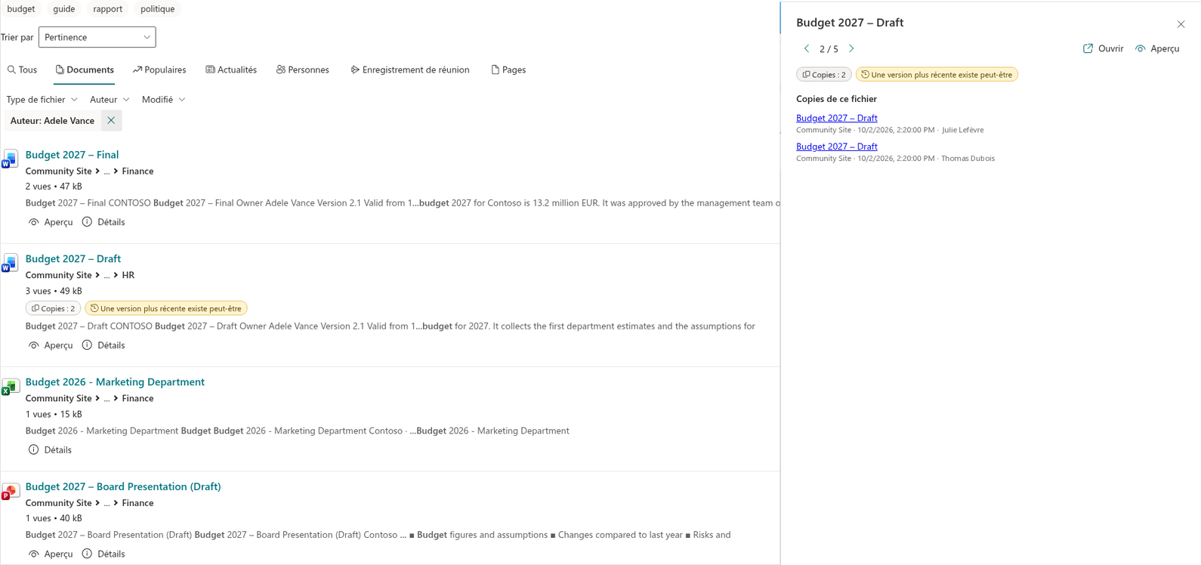Open the draft copy by Julie Lefèvre

point(837,118)
